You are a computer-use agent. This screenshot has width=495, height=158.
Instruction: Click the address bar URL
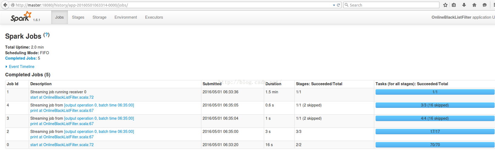pos(72,5)
